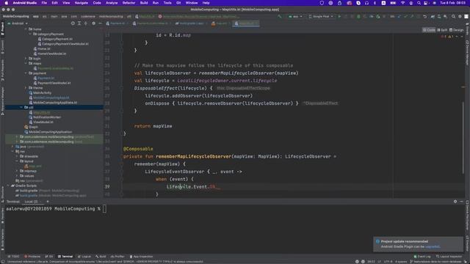Open PaymentViewModel.kt in the project tree

52,83
